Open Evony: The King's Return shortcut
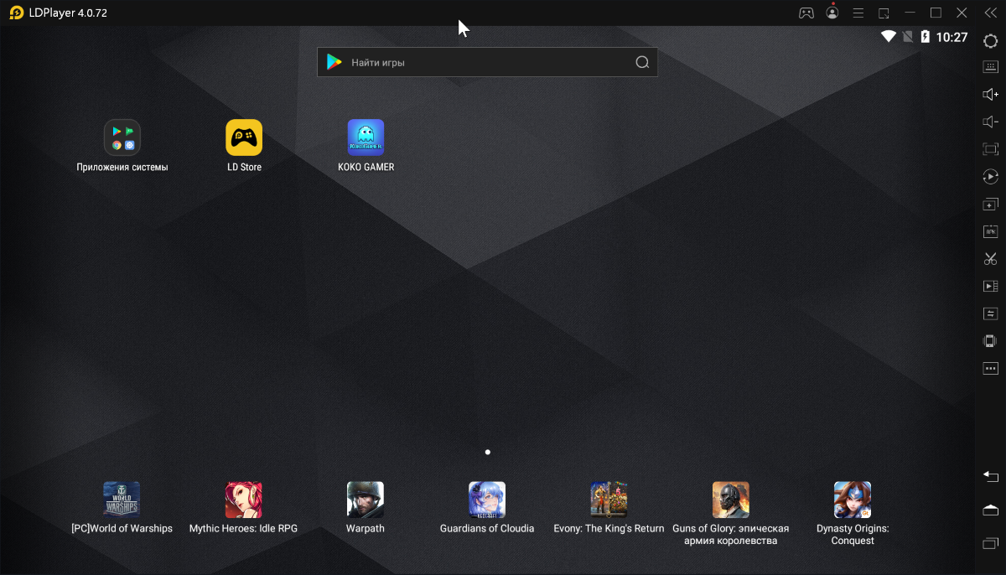The image size is (1006, 575). coord(609,508)
